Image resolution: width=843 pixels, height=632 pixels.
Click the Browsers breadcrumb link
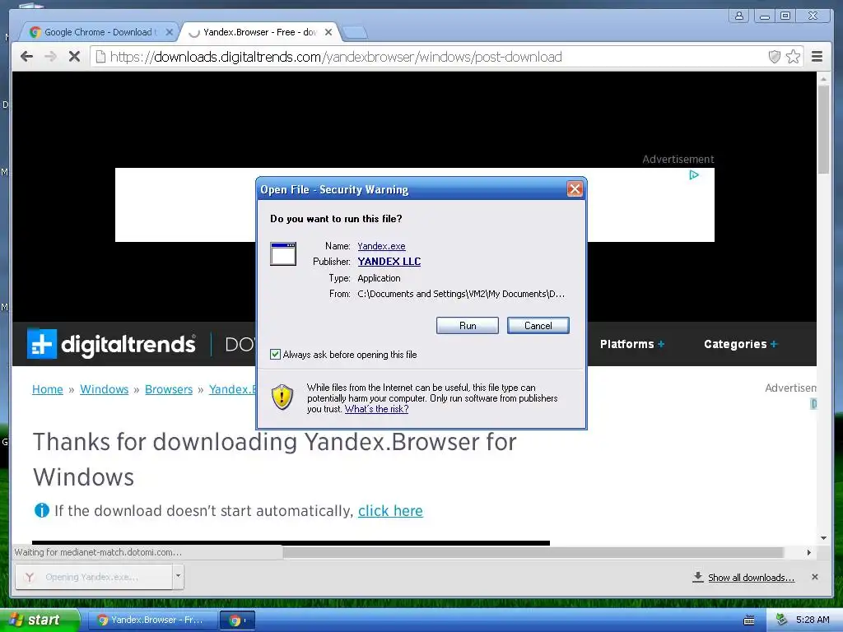point(169,389)
